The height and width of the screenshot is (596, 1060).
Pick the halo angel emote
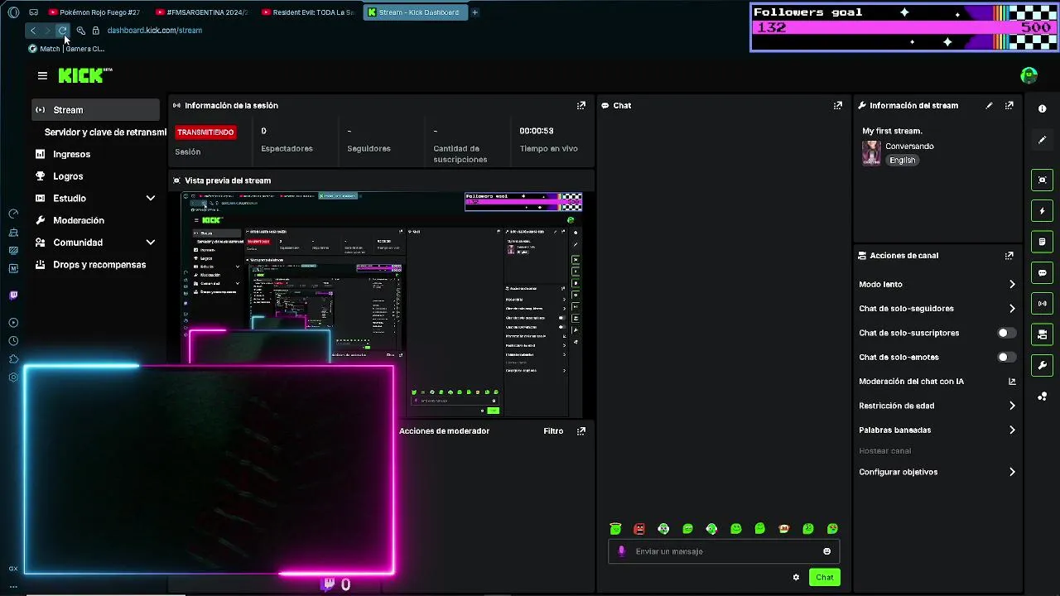[x=615, y=529]
